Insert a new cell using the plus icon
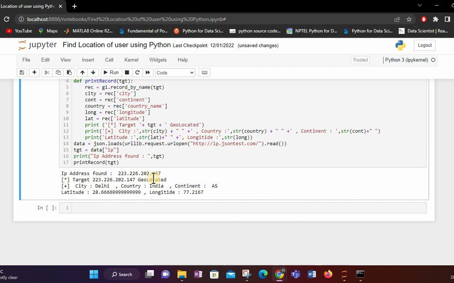The height and width of the screenshot is (283, 454). point(34,72)
